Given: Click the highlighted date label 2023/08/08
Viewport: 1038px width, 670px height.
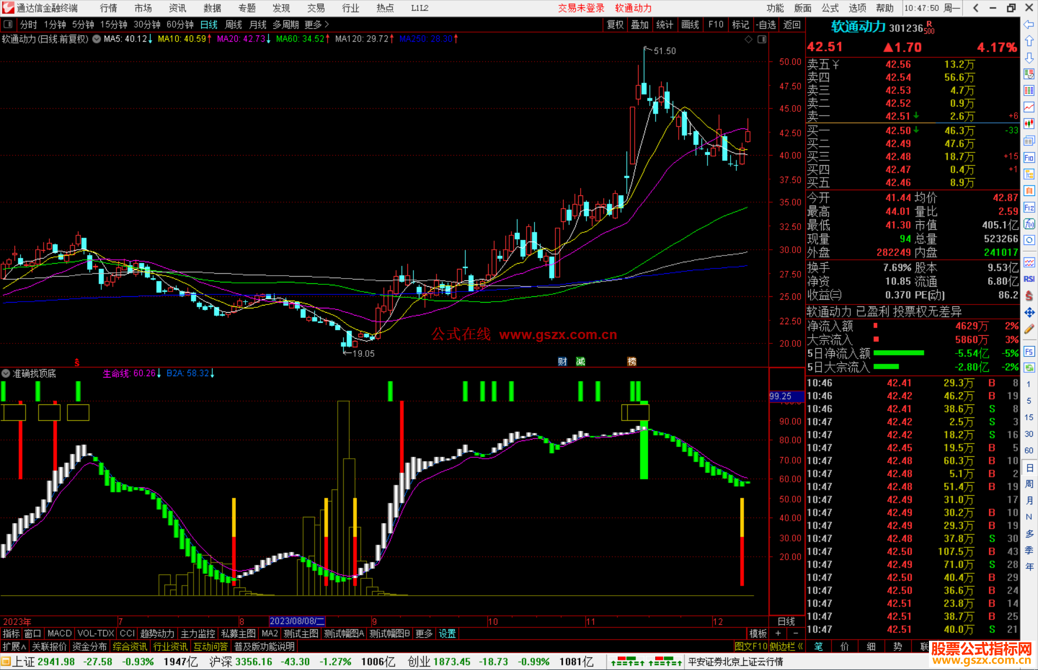Looking at the screenshot, I should tap(297, 621).
